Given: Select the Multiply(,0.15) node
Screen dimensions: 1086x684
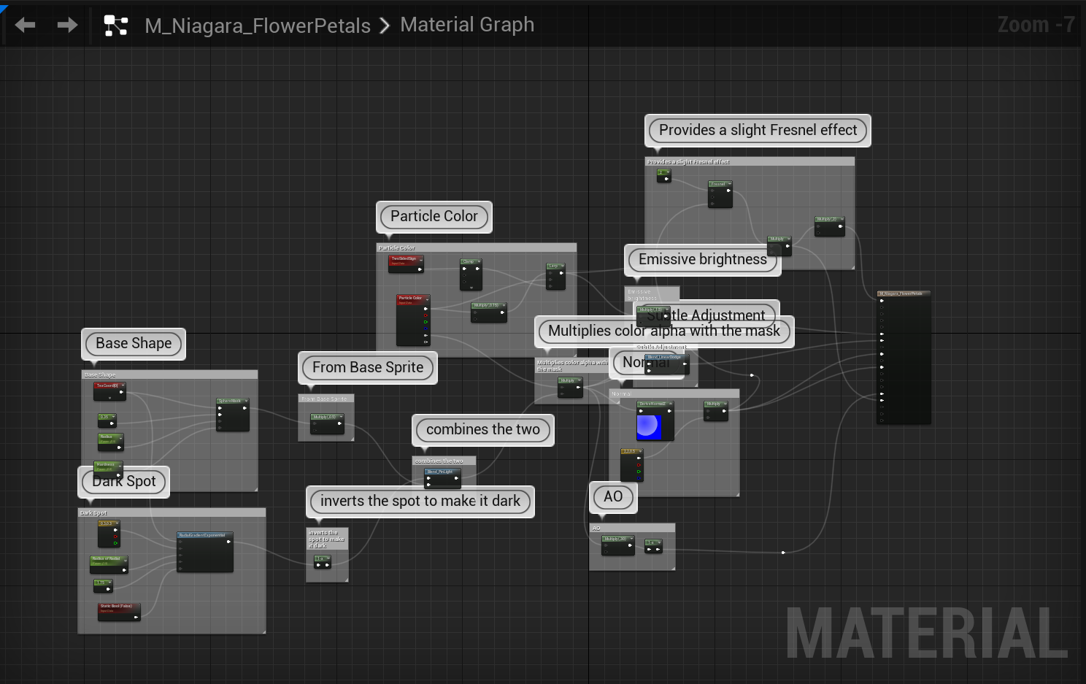Looking at the screenshot, I should tap(488, 312).
